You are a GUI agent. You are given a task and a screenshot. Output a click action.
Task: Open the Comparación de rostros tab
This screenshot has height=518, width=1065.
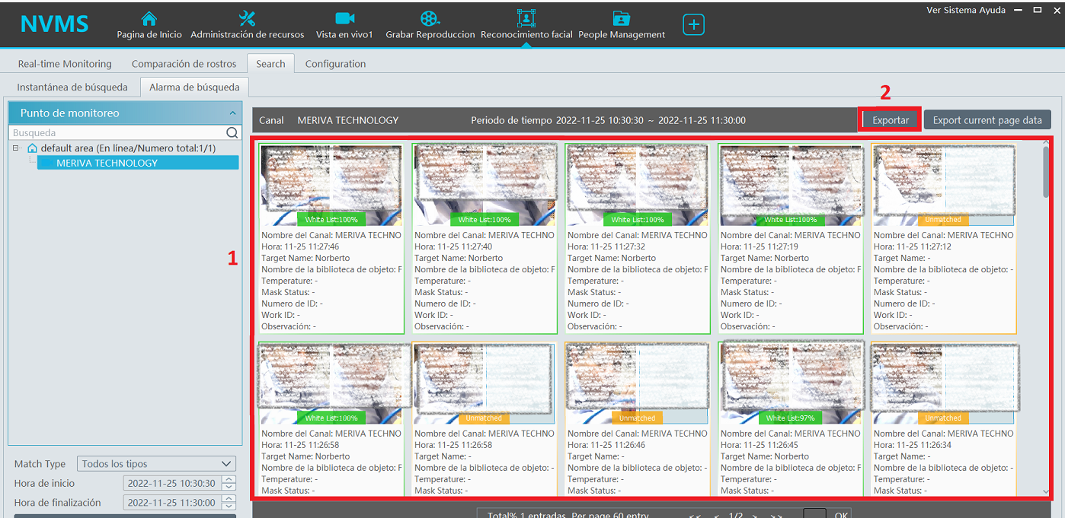click(x=184, y=64)
